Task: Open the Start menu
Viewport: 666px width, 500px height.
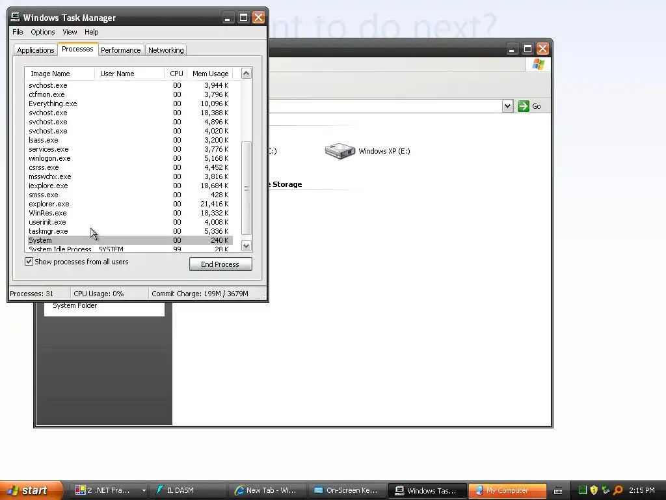Action: tap(31, 490)
